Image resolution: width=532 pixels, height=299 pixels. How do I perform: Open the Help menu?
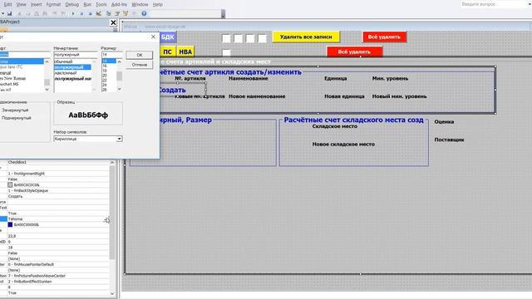click(158, 4)
